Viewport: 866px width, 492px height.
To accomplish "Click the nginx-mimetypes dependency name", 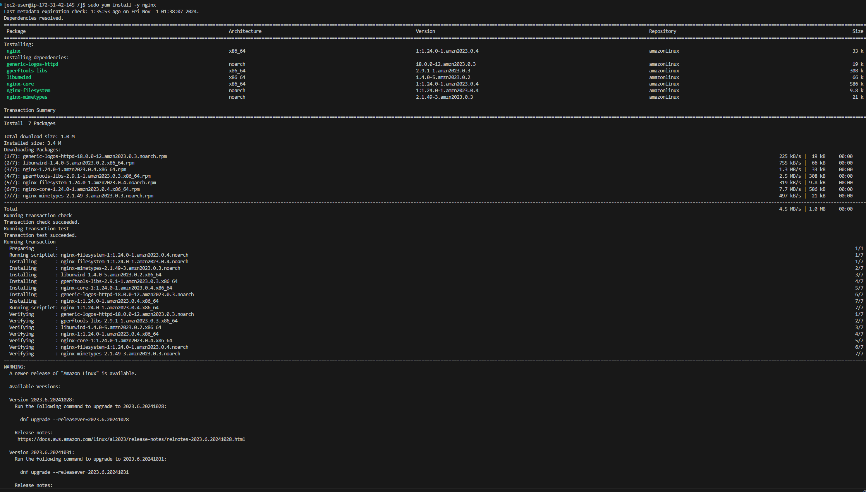I will 27,97.
